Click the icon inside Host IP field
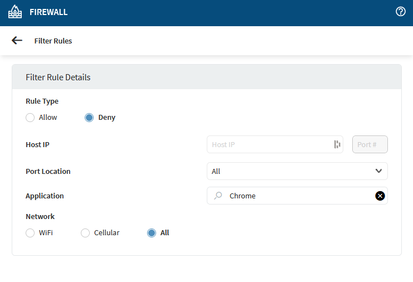This screenshot has height=282, width=413. (337, 144)
